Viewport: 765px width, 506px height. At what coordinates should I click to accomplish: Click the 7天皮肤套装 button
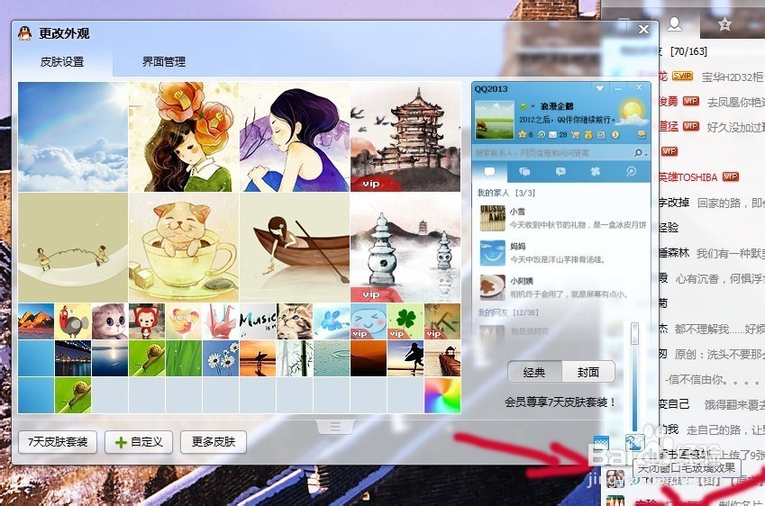click(x=58, y=442)
